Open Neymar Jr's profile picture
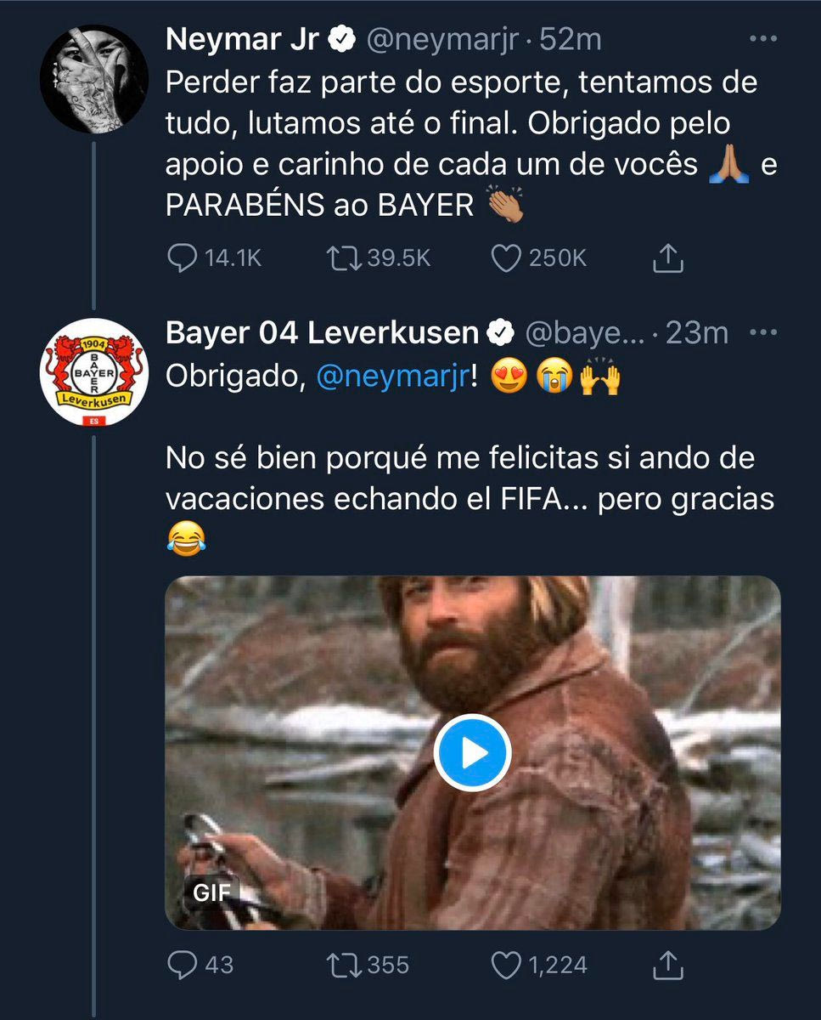821x1020 pixels. (x=93, y=76)
